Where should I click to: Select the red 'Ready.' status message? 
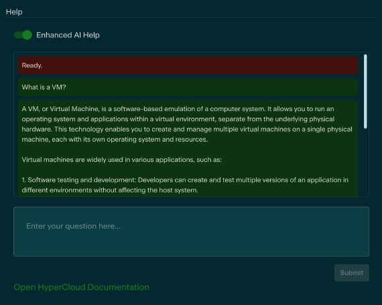pyautogui.click(x=188, y=65)
